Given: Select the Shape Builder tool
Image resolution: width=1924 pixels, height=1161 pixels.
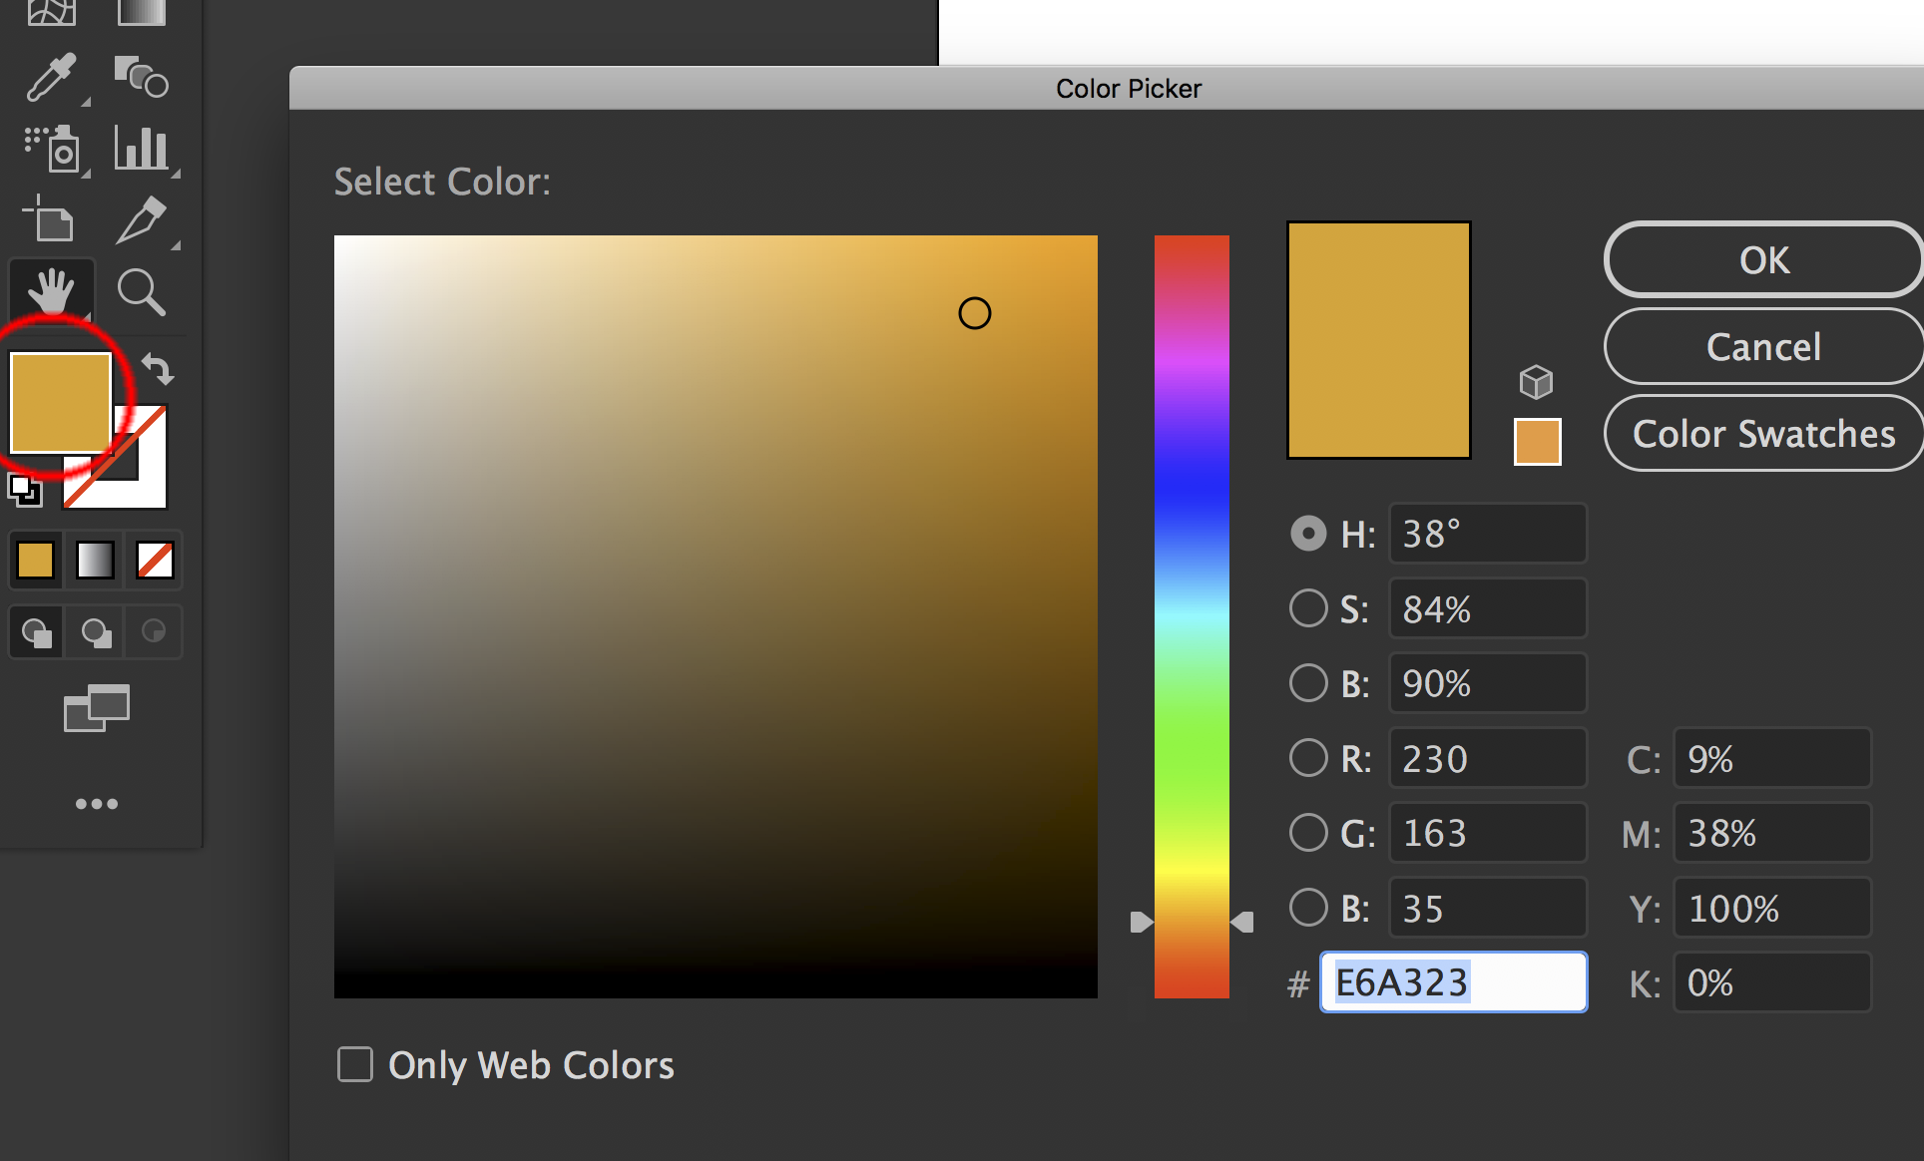Looking at the screenshot, I should tap(143, 78).
